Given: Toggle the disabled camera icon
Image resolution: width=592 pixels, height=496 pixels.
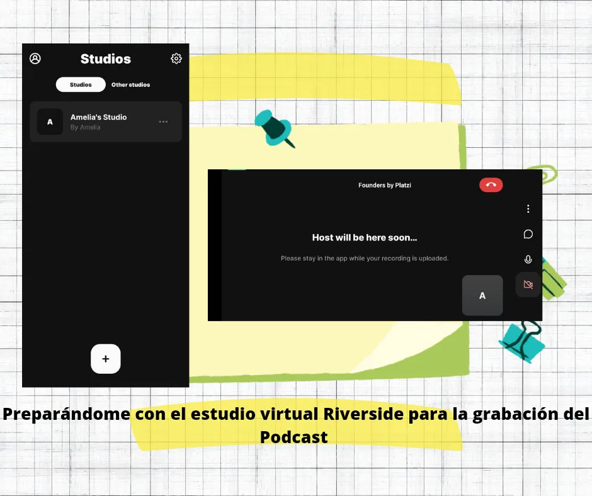Looking at the screenshot, I should 528,285.
